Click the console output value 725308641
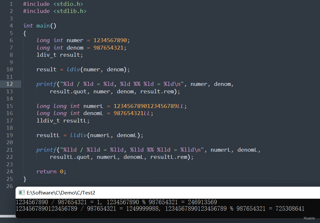The height and width of the screenshot is (223, 320). point(290,208)
